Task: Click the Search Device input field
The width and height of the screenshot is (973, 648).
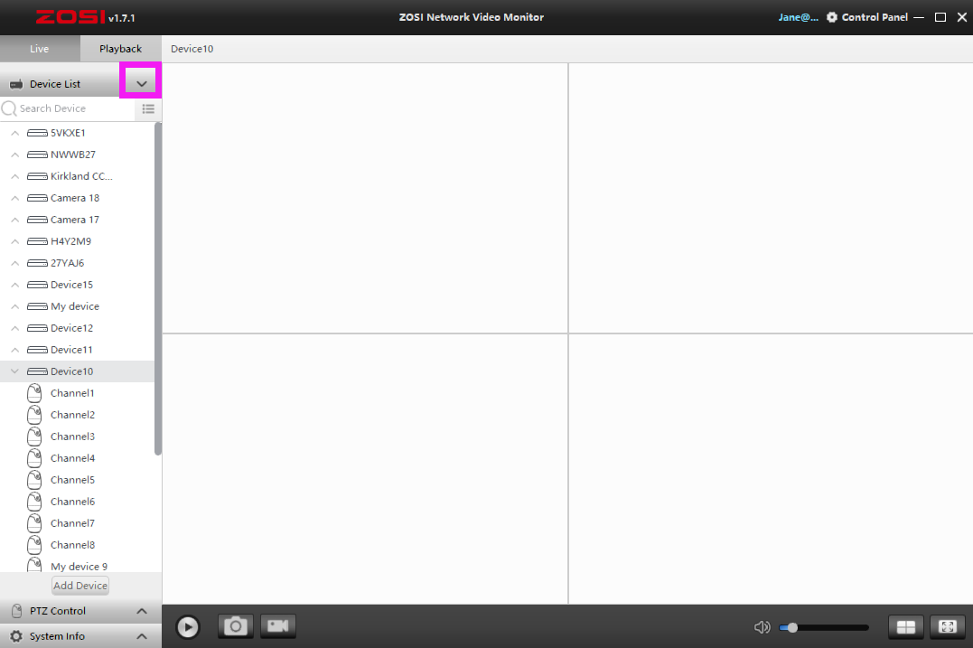Action: point(72,108)
